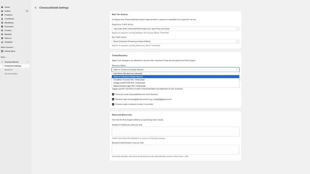Click the pin icon next to CheckoutShield
The height and width of the screenshot is (174, 310).
[28, 62]
